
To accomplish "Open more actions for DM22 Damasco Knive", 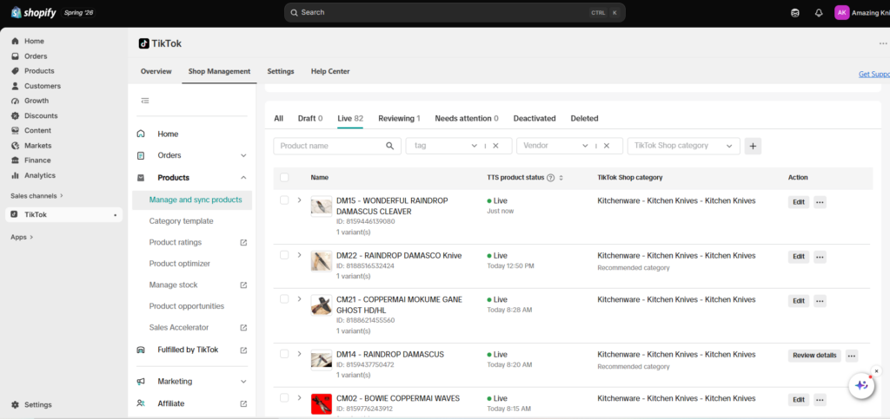I will pos(820,257).
